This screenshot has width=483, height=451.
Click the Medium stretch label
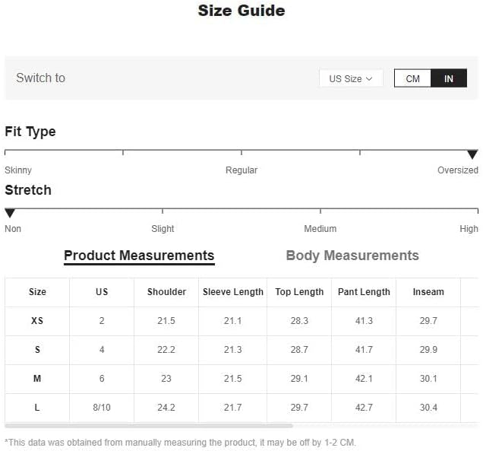coord(320,229)
